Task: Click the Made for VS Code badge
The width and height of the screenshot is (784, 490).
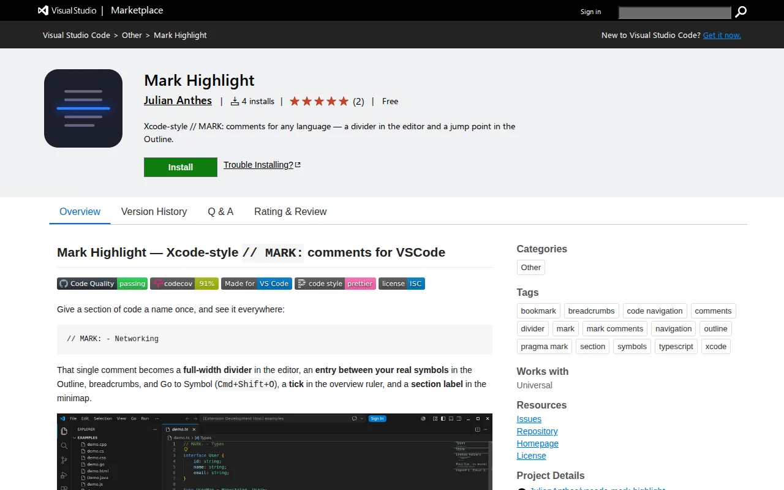Action: click(257, 284)
